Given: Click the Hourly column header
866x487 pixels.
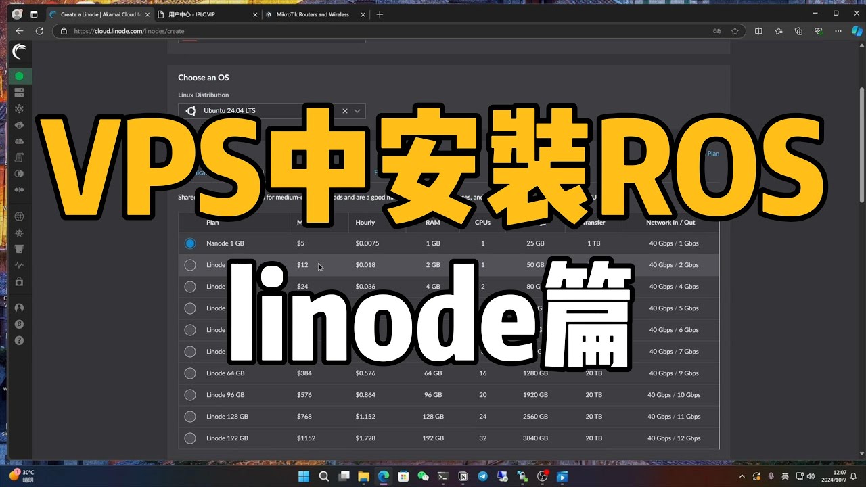Looking at the screenshot, I should pos(365,223).
